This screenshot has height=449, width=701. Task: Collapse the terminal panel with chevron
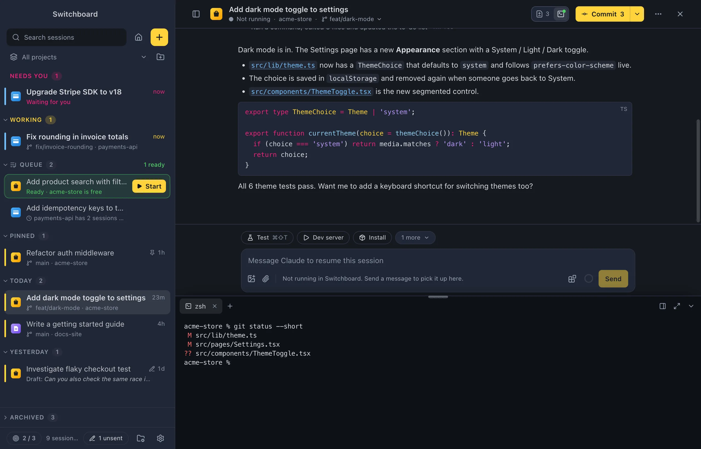coord(691,306)
